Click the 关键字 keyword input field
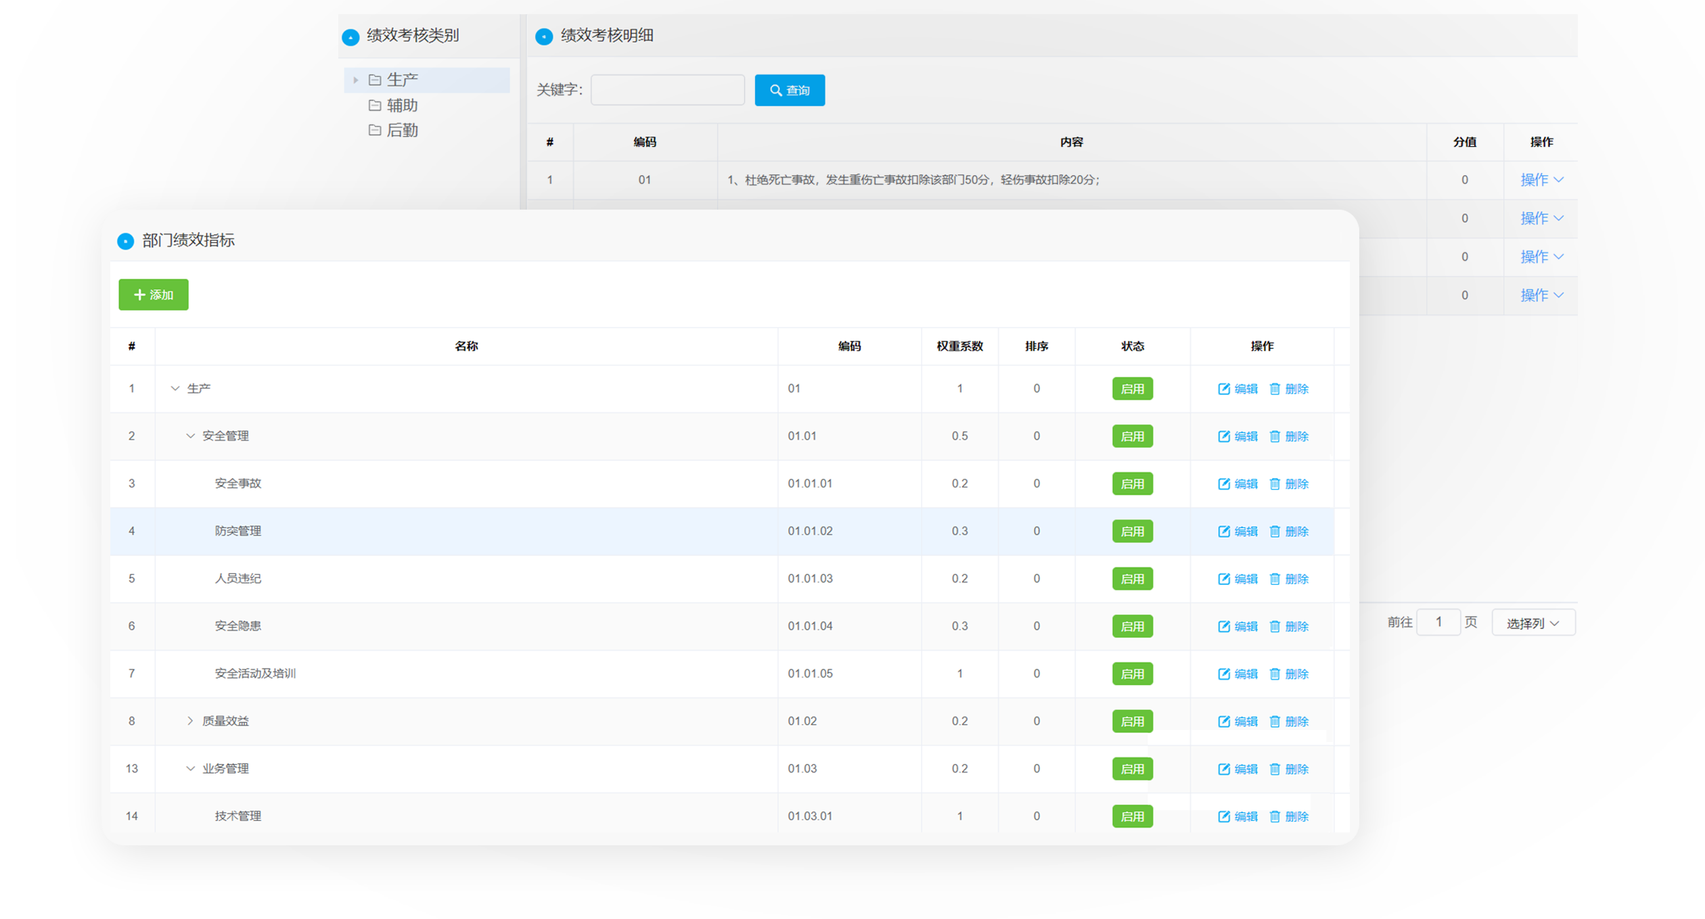 click(x=667, y=90)
